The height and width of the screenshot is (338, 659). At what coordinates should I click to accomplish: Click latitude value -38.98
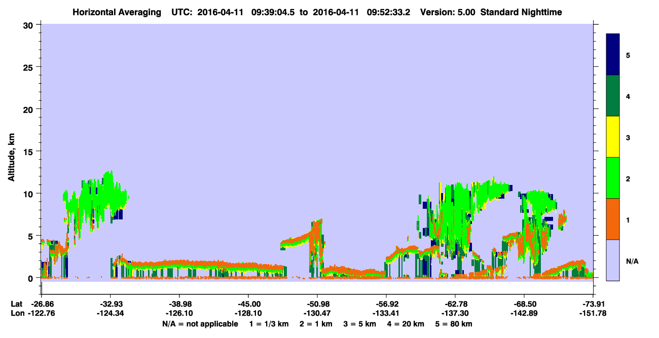point(179,304)
